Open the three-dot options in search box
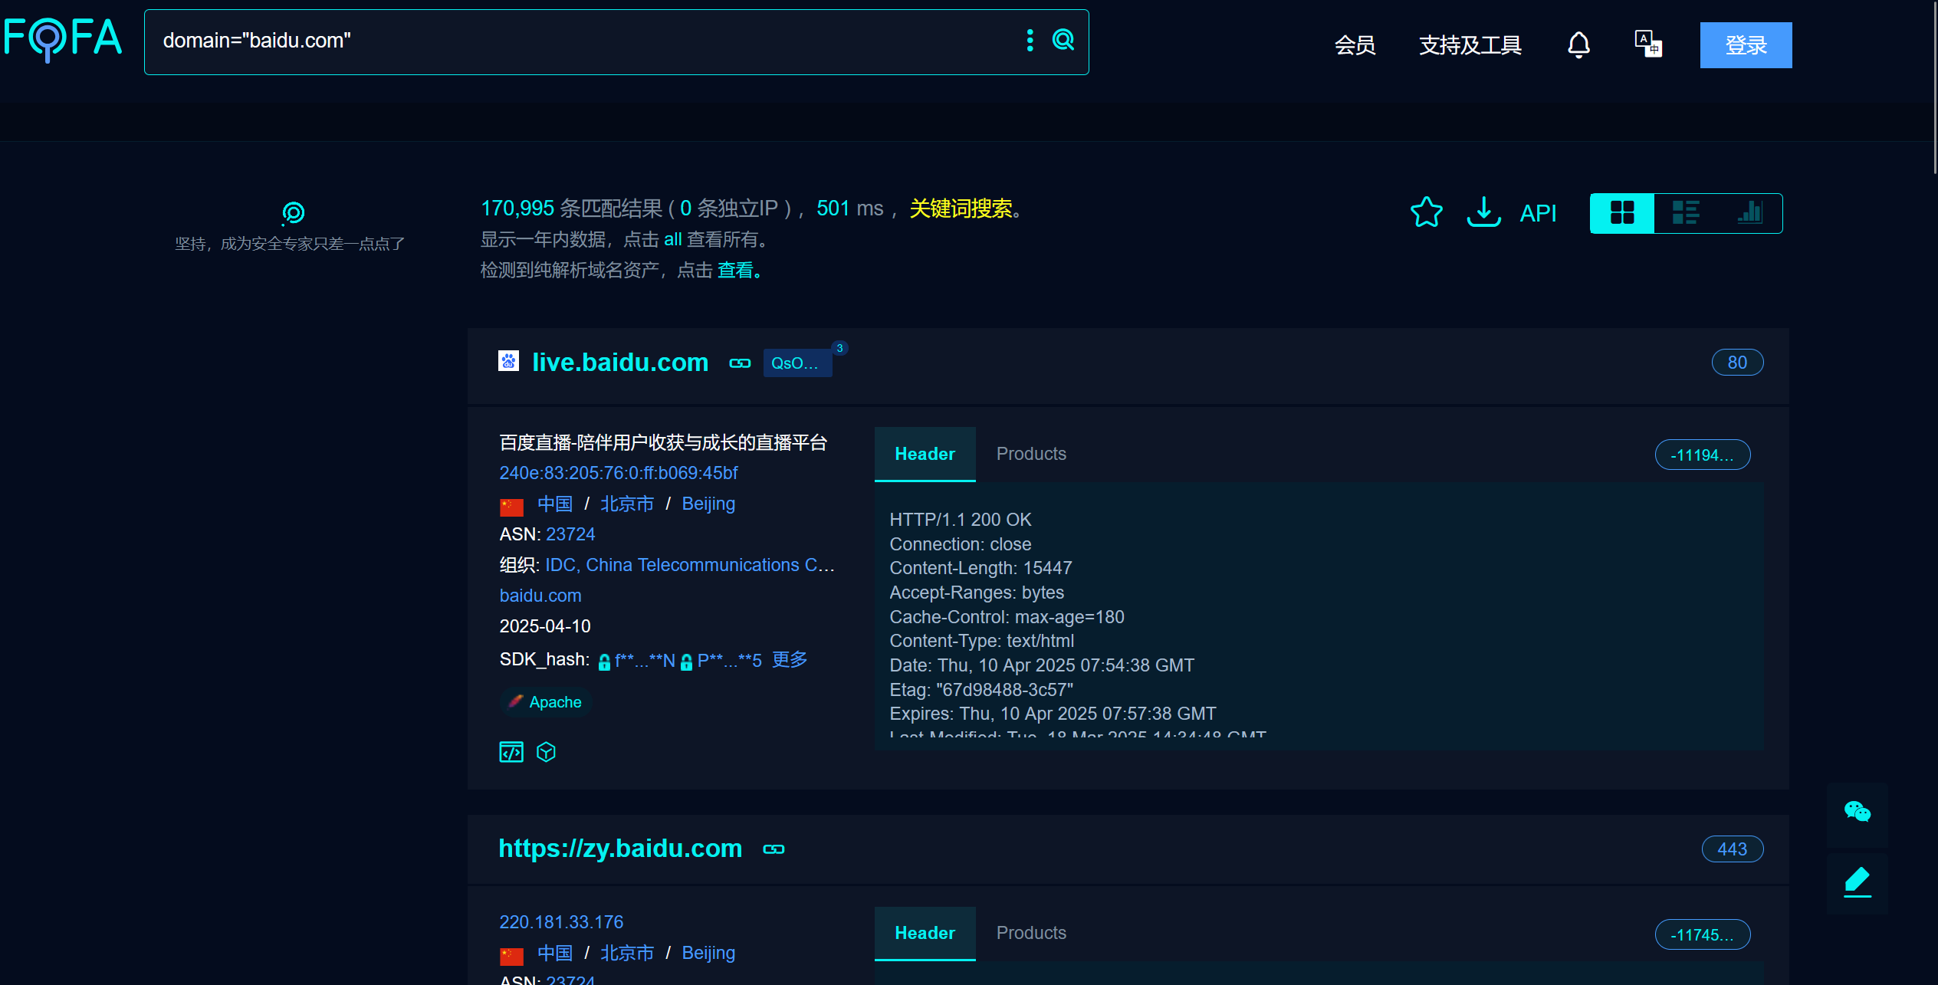The image size is (1938, 985). (1030, 40)
